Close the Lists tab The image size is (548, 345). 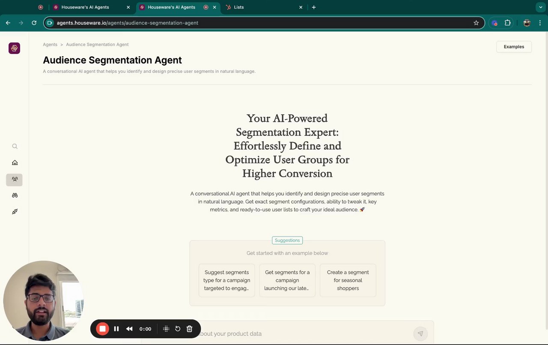pyautogui.click(x=301, y=7)
